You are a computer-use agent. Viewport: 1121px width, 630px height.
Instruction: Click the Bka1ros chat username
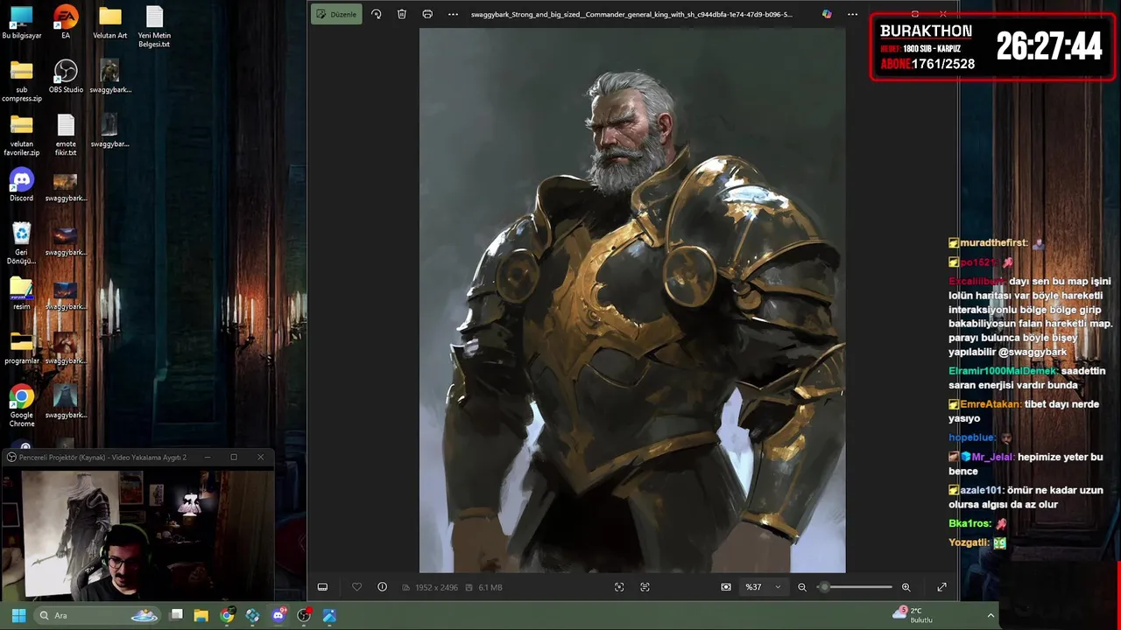pyautogui.click(x=969, y=523)
